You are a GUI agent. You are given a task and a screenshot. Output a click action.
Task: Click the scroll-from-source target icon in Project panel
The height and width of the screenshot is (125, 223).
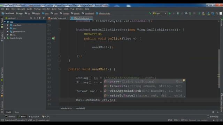(x=31, y=18)
